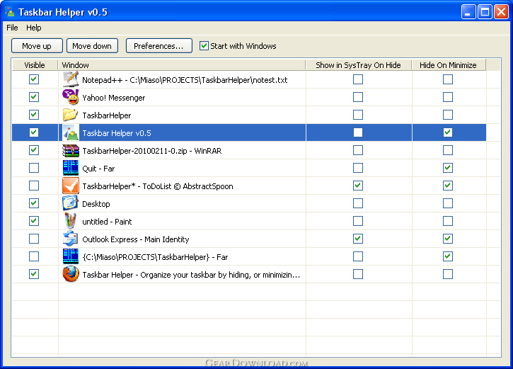Viewport: 513px width, 369px height.
Task: Click the Move up button
Action: point(37,46)
